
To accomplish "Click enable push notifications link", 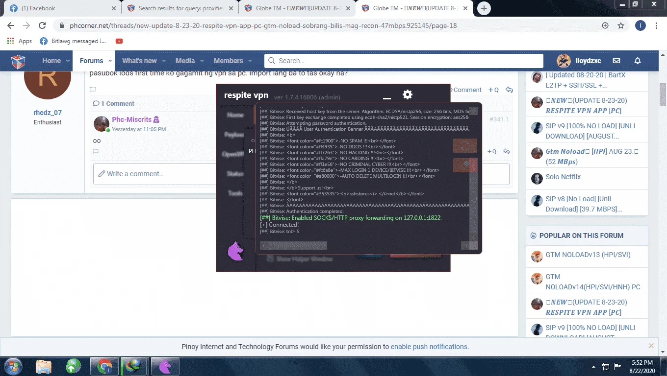I will (429, 347).
